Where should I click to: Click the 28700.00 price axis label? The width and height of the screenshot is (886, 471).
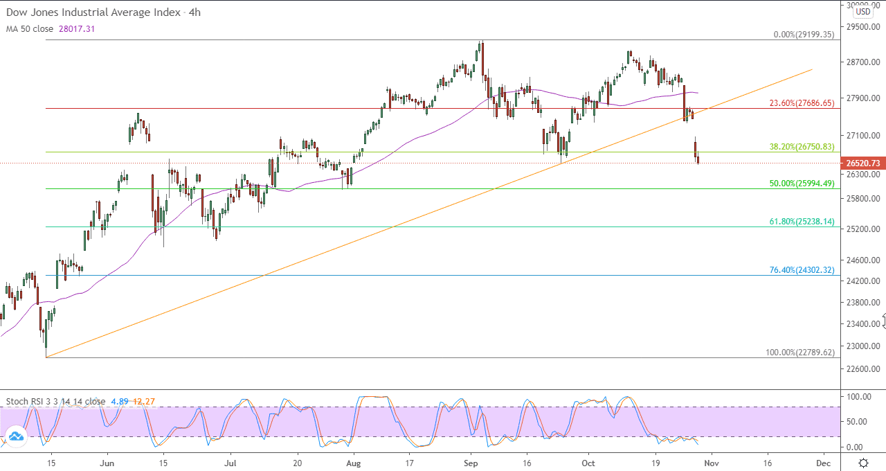point(862,62)
